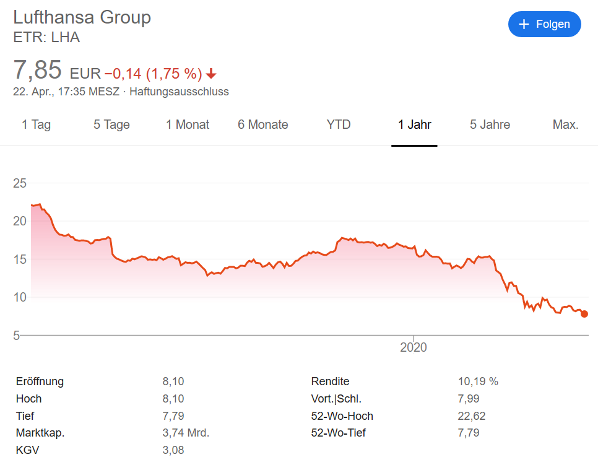This screenshot has height=457, width=598.
Task: Click the red downward price arrow icon
Action: click(x=210, y=73)
